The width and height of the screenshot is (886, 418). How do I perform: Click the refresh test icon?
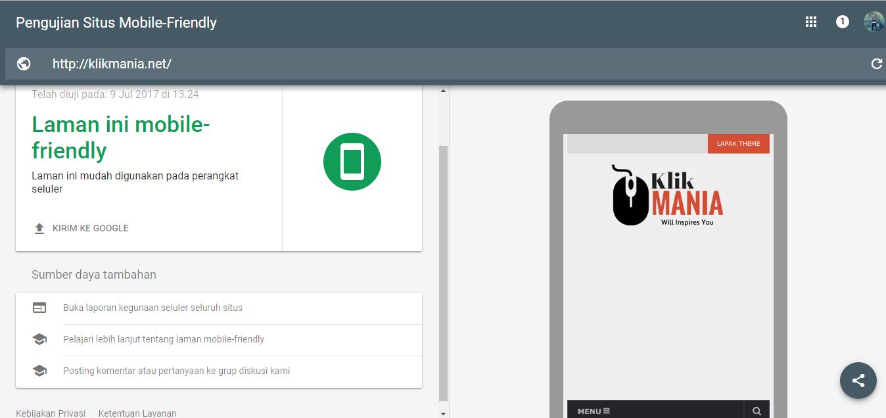[876, 64]
